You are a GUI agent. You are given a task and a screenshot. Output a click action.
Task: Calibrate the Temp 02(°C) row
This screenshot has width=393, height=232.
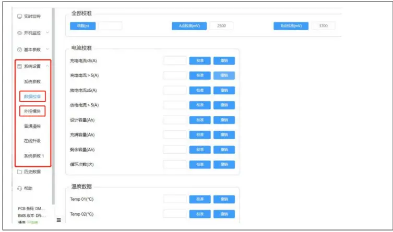pyautogui.click(x=200, y=214)
